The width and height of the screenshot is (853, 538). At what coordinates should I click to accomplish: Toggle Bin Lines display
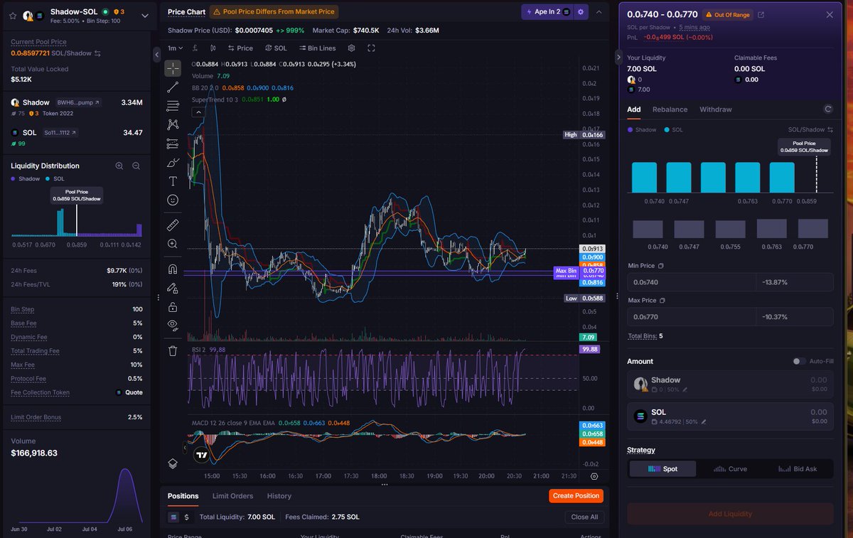click(x=317, y=48)
